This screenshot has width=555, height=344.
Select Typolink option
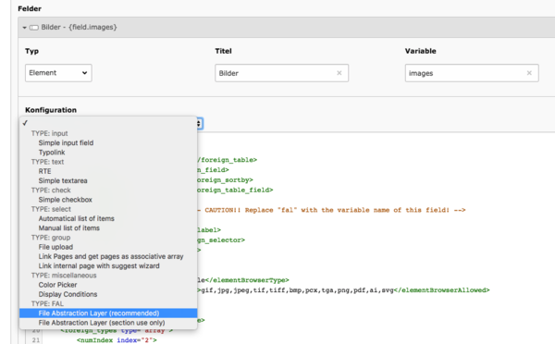coord(52,153)
